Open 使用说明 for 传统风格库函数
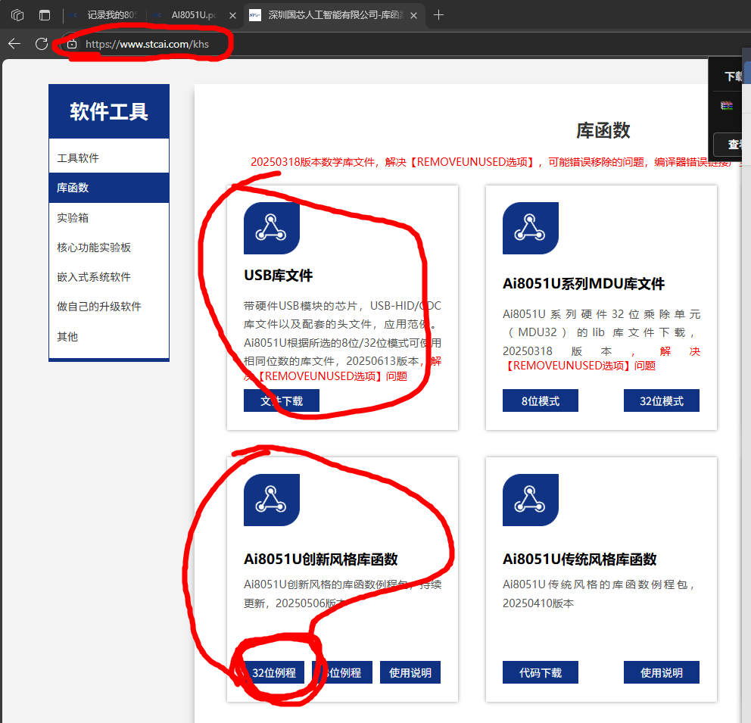The image size is (751, 723). click(x=662, y=673)
